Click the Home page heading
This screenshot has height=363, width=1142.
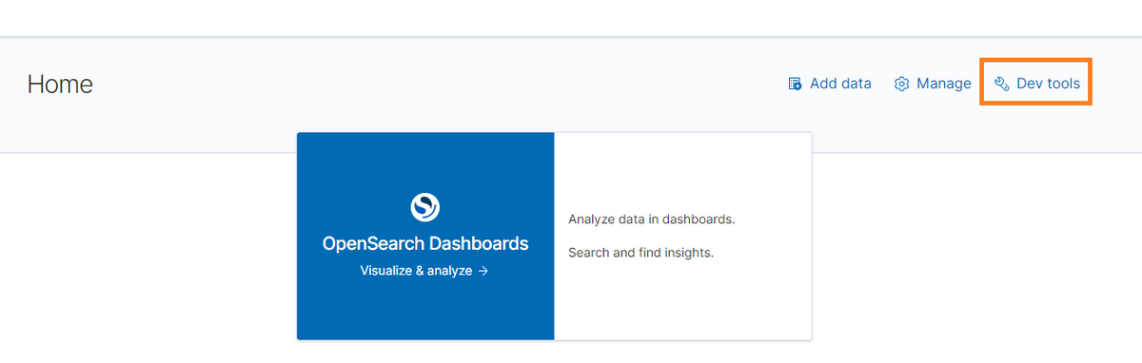[x=60, y=85]
